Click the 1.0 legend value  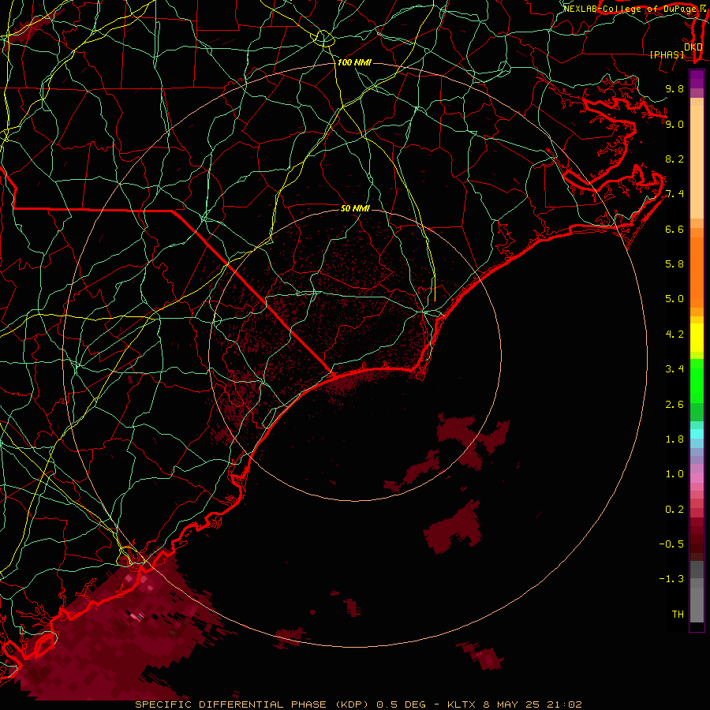674,474
